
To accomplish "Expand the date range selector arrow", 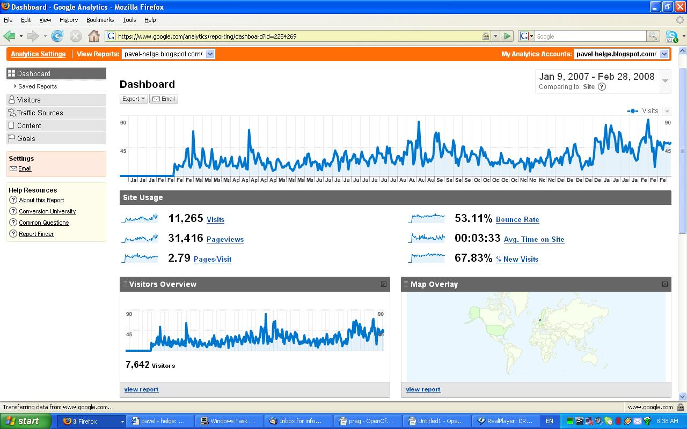I will click(665, 81).
